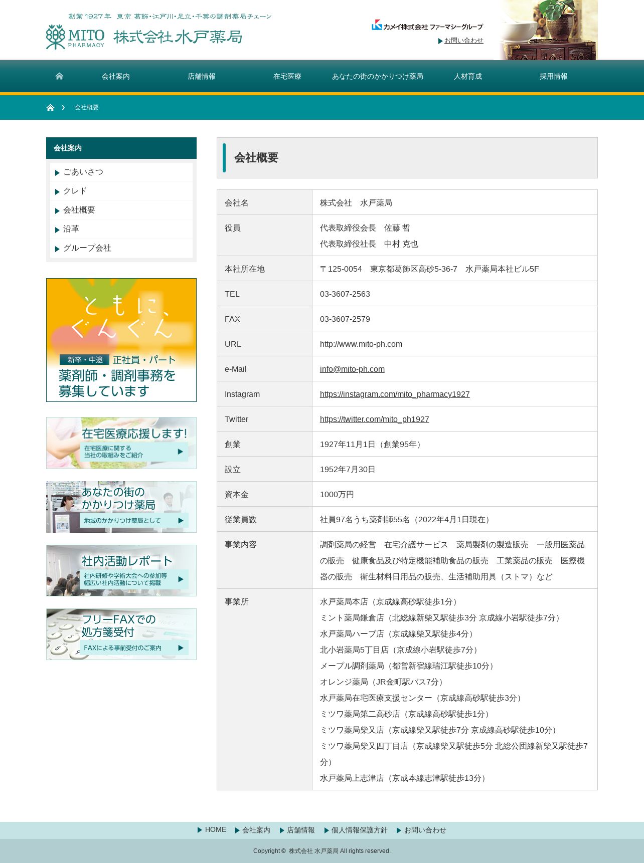The height and width of the screenshot is (863, 644).
Task: Click 水戸薬局上志津店 entry
Action: 405,778
